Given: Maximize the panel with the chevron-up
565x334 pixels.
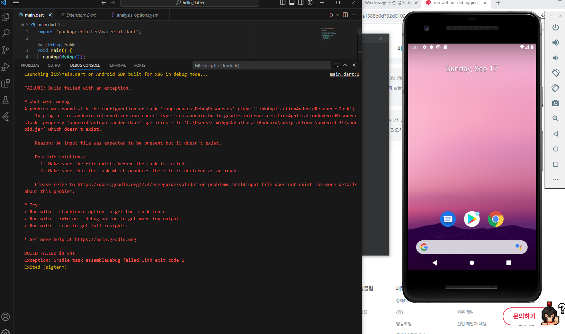Looking at the screenshot, I should [x=345, y=65].
